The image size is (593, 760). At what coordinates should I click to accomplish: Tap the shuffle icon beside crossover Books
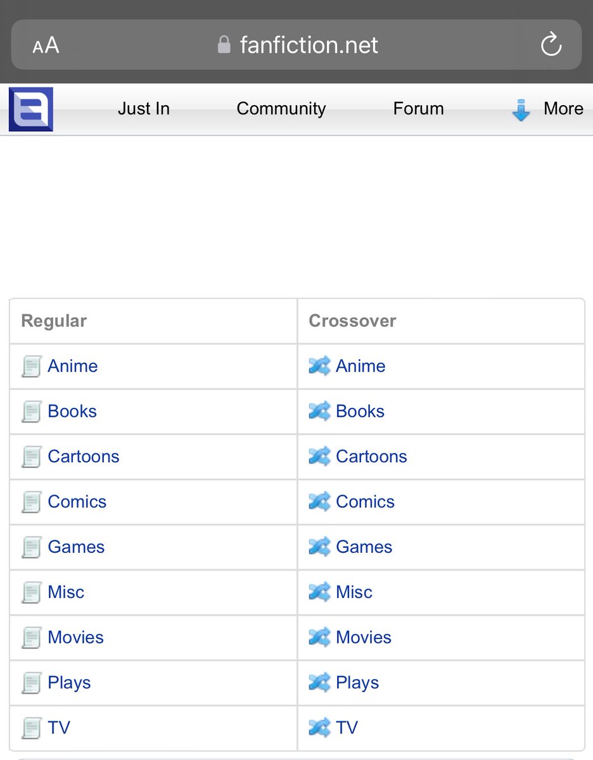319,412
